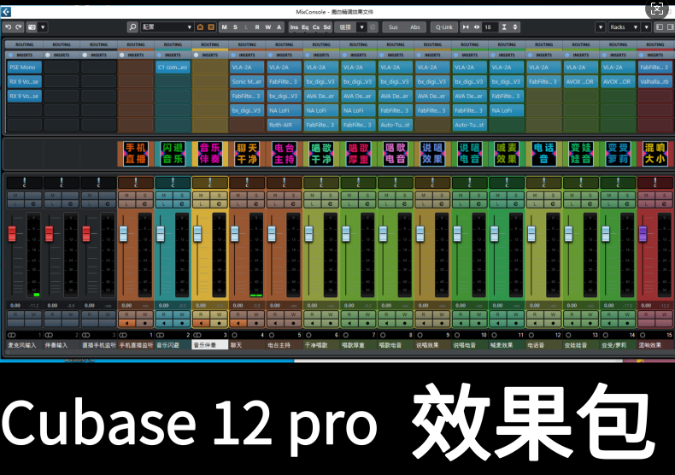Expand ROUTING header of the first channel
Viewport: 675px width, 475px height.
pos(25,44)
